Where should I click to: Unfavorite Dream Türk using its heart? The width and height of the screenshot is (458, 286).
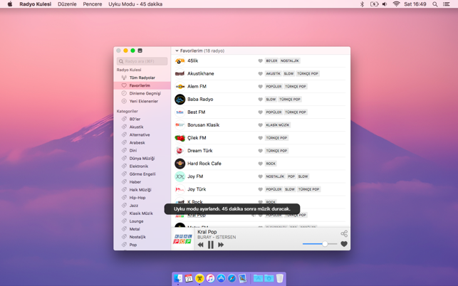[x=260, y=151]
